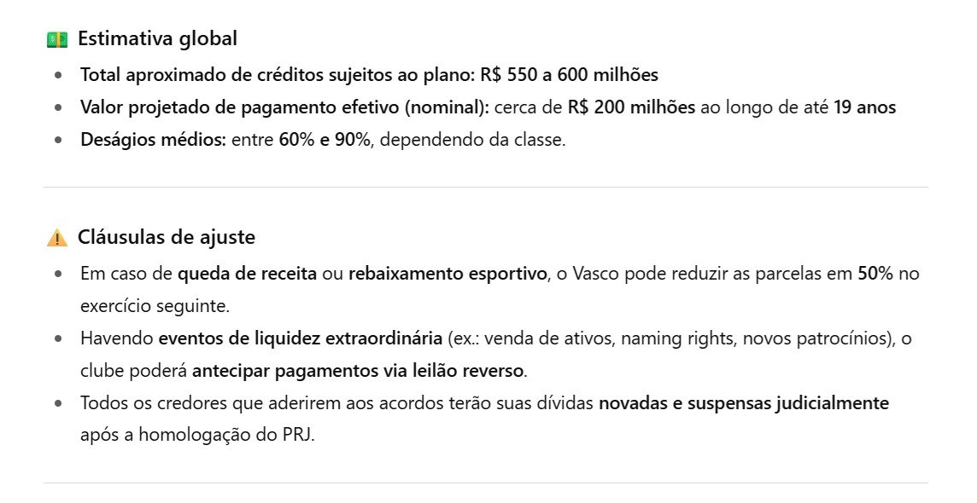Click the bold text "R$ 550 a 600 milhões"
Image resolution: width=977 pixels, height=503 pixels.
[569, 75]
